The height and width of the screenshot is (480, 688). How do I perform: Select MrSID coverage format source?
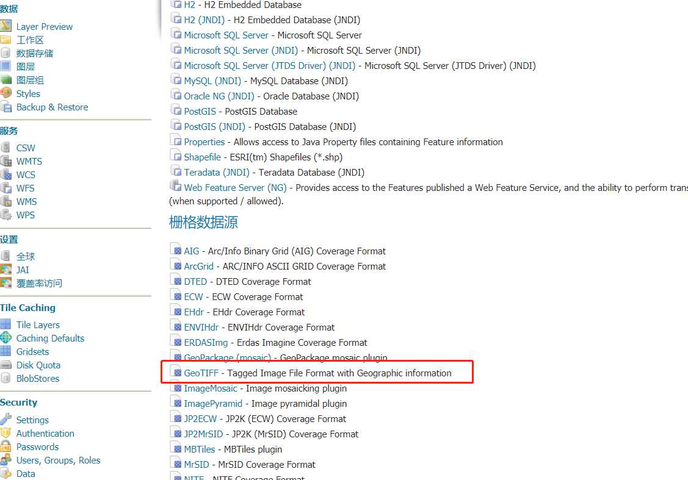pos(196,465)
